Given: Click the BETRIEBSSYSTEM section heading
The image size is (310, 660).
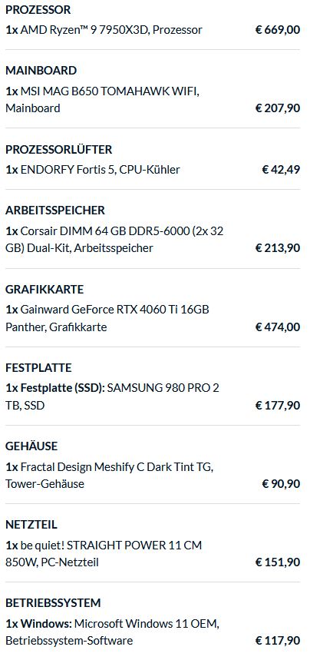Looking at the screenshot, I should (x=53, y=602).
